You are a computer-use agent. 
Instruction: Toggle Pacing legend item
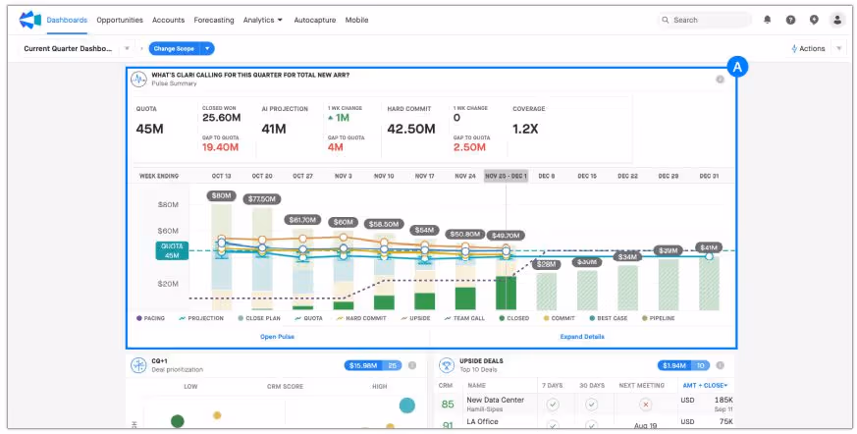(150, 318)
